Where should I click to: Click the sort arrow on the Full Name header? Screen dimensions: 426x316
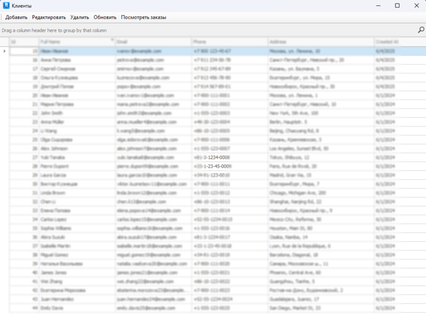coord(112,39)
